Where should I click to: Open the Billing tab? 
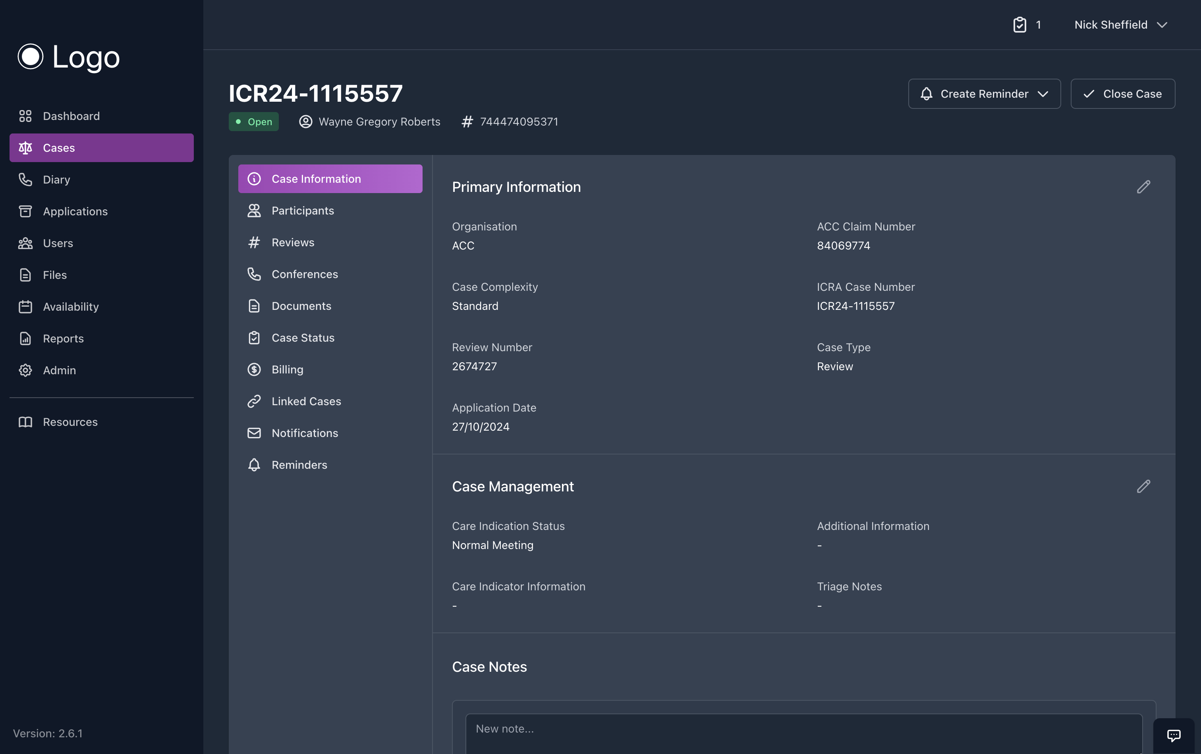(x=287, y=369)
